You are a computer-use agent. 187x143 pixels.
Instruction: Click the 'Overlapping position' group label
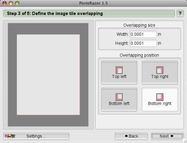pos(139,55)
